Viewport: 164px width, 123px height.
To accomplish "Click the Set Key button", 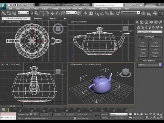I will (105, 118).
